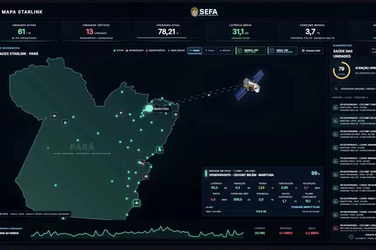The height and width of the screenshot is (250, 376).
Task: Click the Starlink Impact Plan link
Action: (305, 207)
